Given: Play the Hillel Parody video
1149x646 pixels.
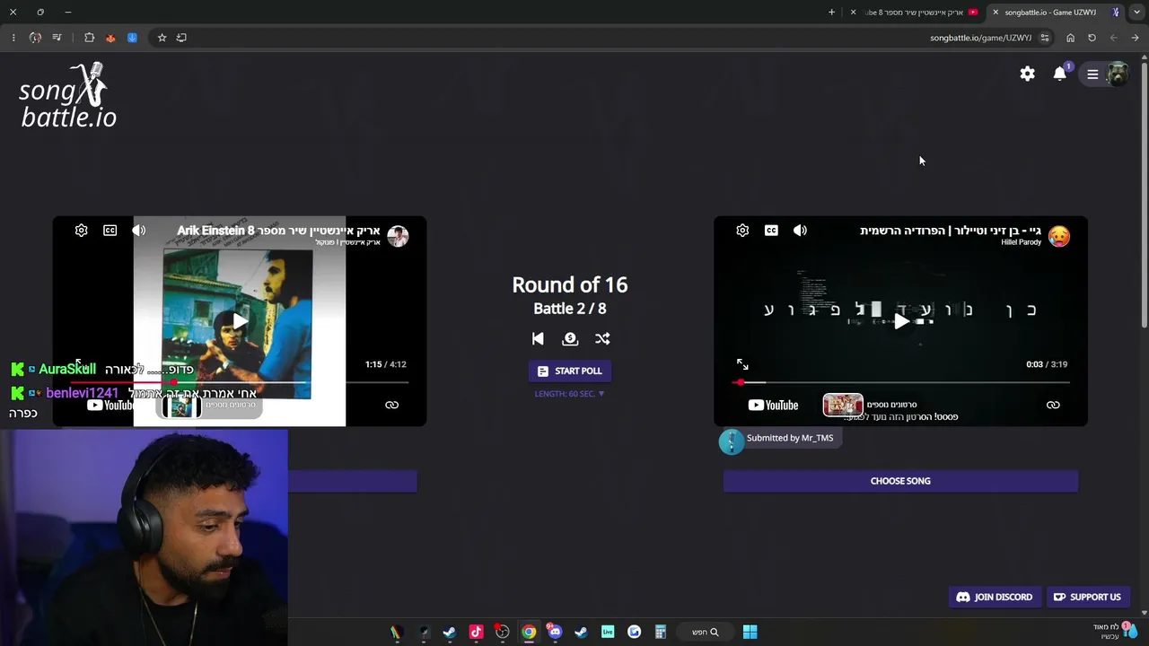Looking at the screenshot, I should pyautogui.click(x=901, y=321).
